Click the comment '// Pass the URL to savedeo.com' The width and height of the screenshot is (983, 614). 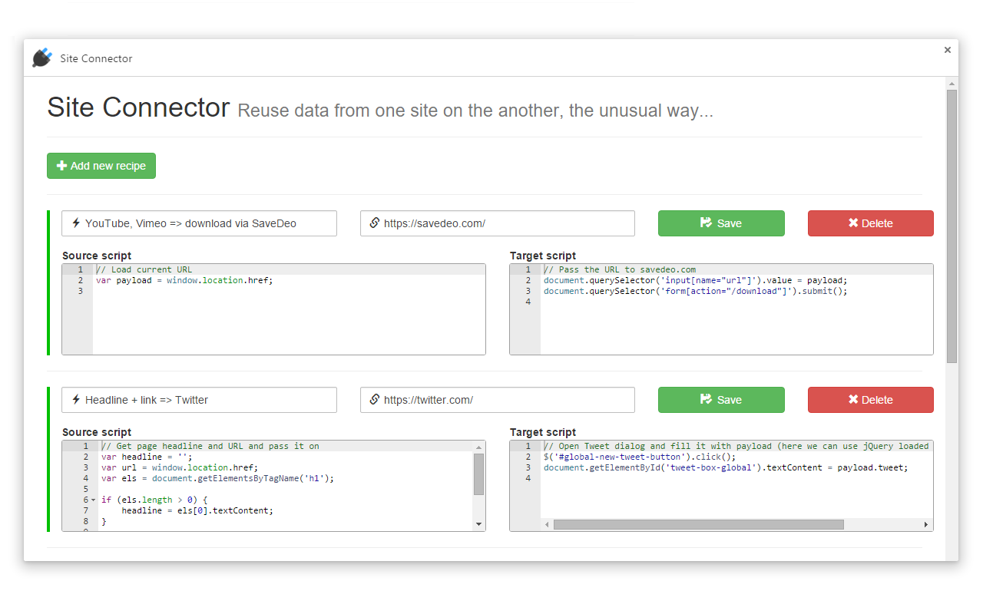tap(620, 269)
